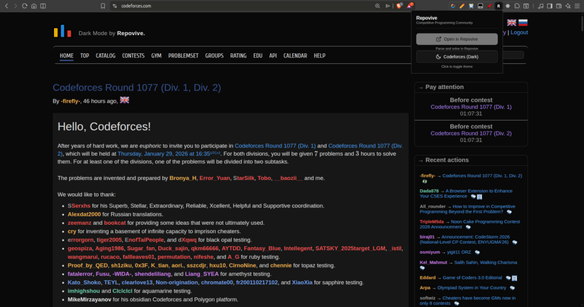584x307 pixels.
Task: Click the yellow pencil extension icon
Action: click(462, 6)
